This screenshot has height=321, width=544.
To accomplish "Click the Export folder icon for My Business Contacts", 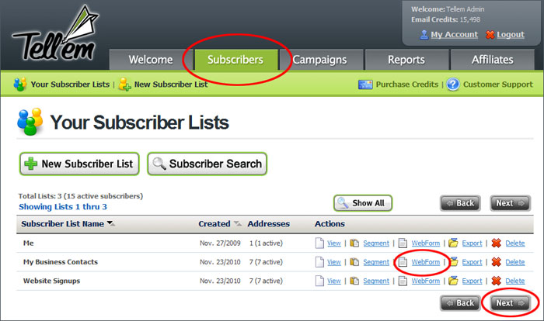I will tap(453, 262).
